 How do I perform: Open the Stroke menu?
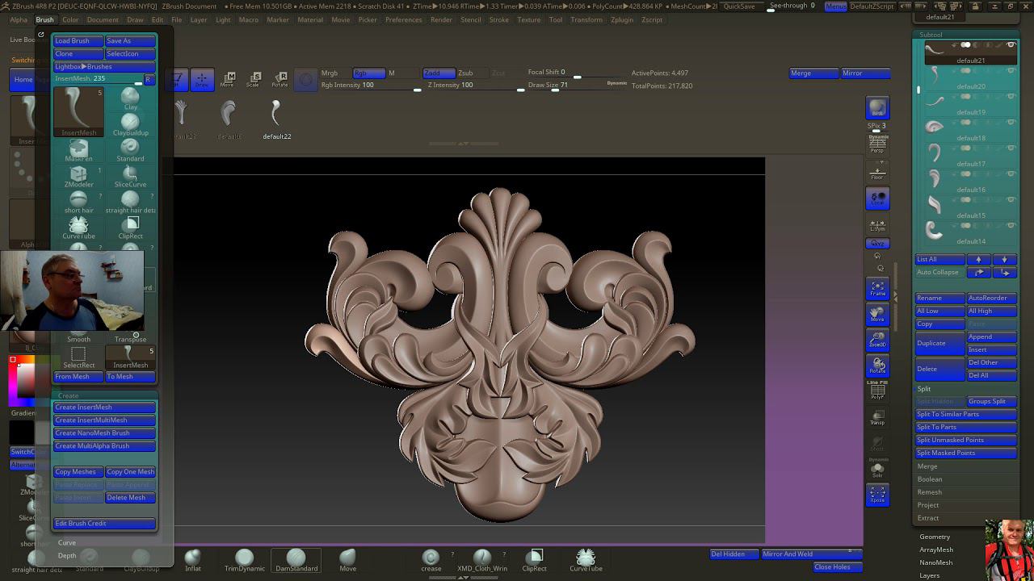498,19
